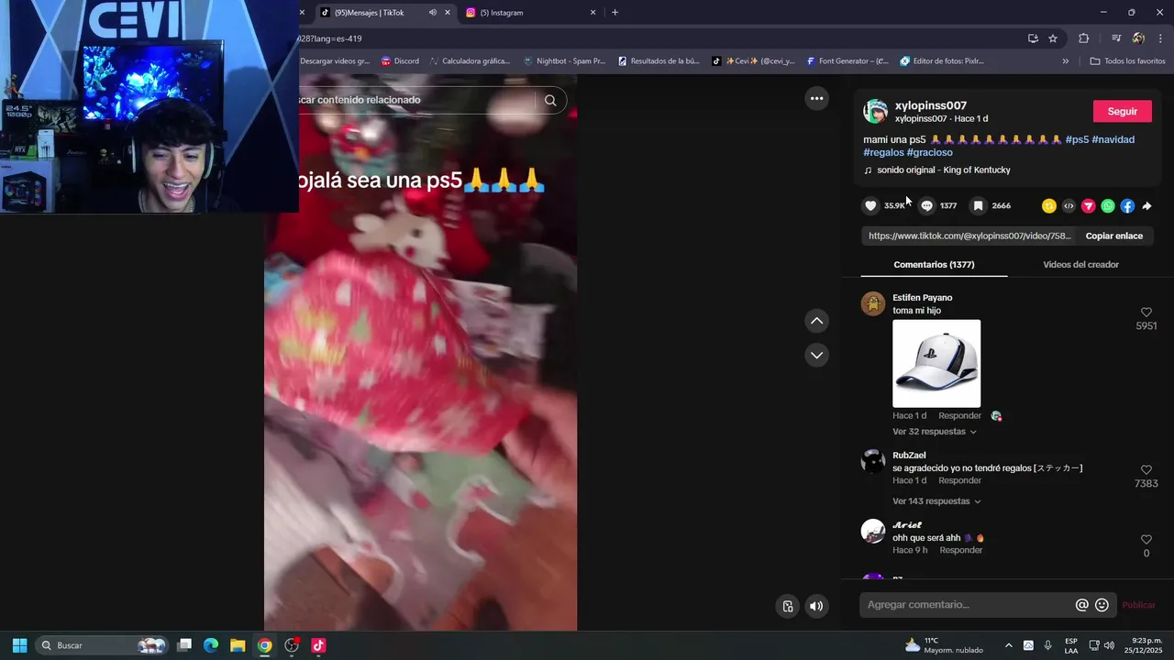Open the #navidad hashtag
This screenshot has width=1174, height=660.
[1113, 139]
